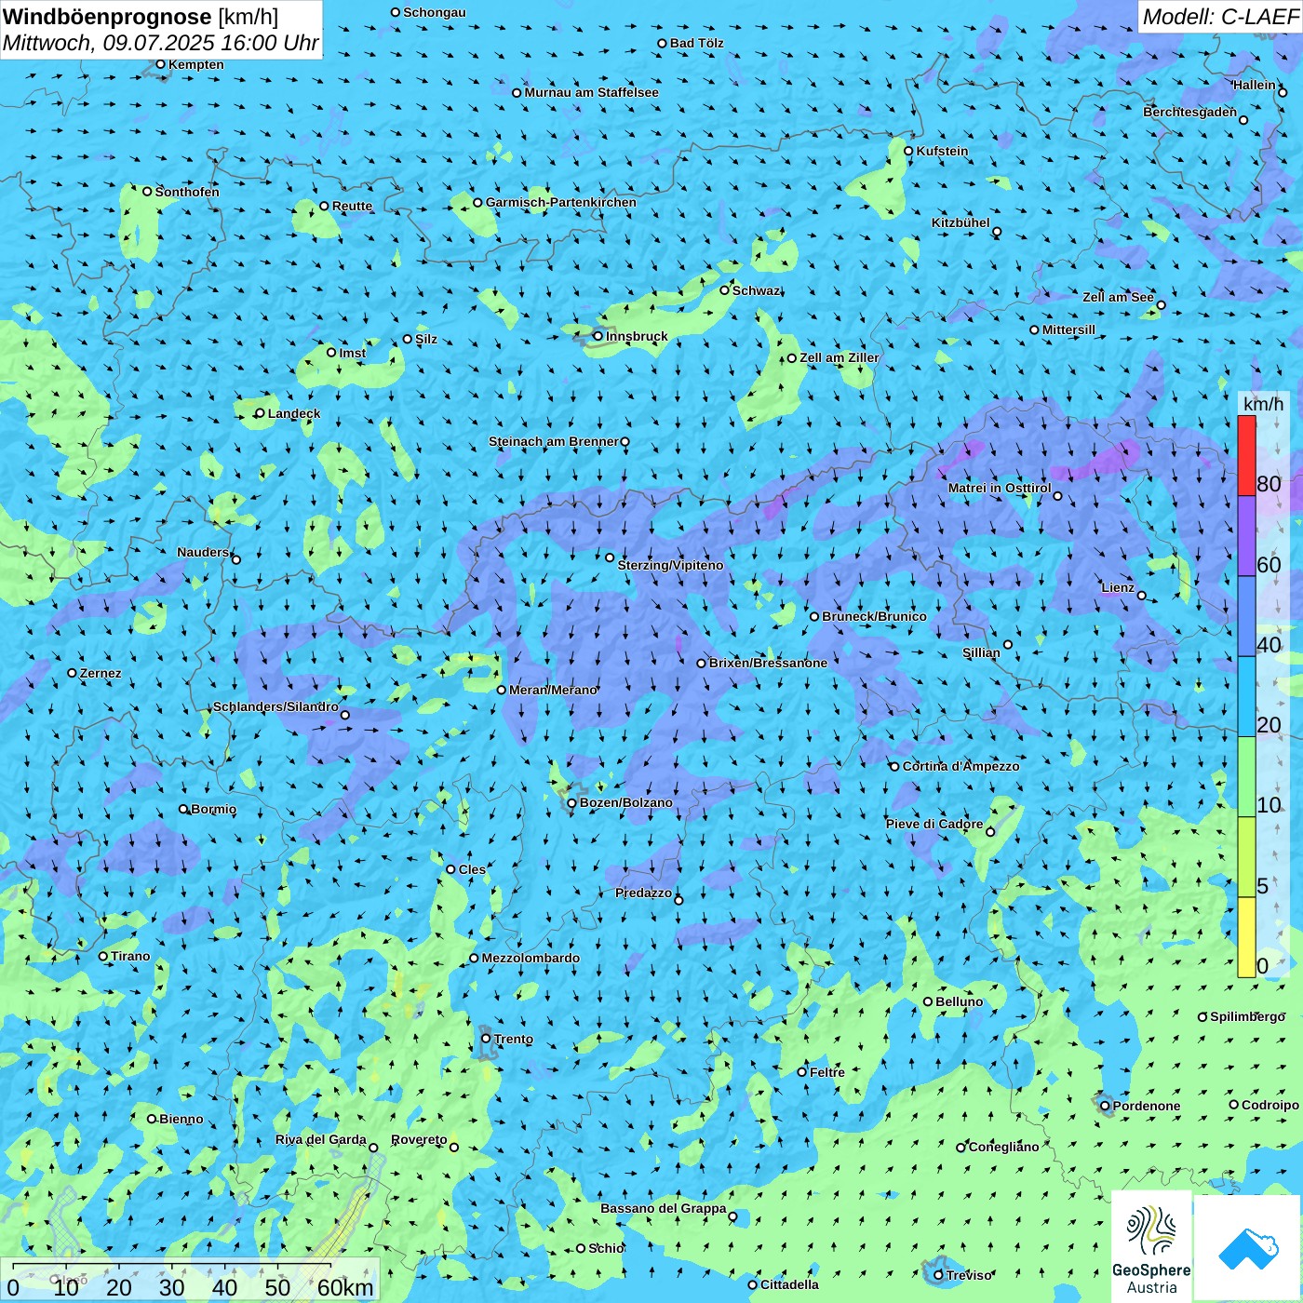Click the Mezzolombardo label
The image size is (1303, 1303).
531,958
